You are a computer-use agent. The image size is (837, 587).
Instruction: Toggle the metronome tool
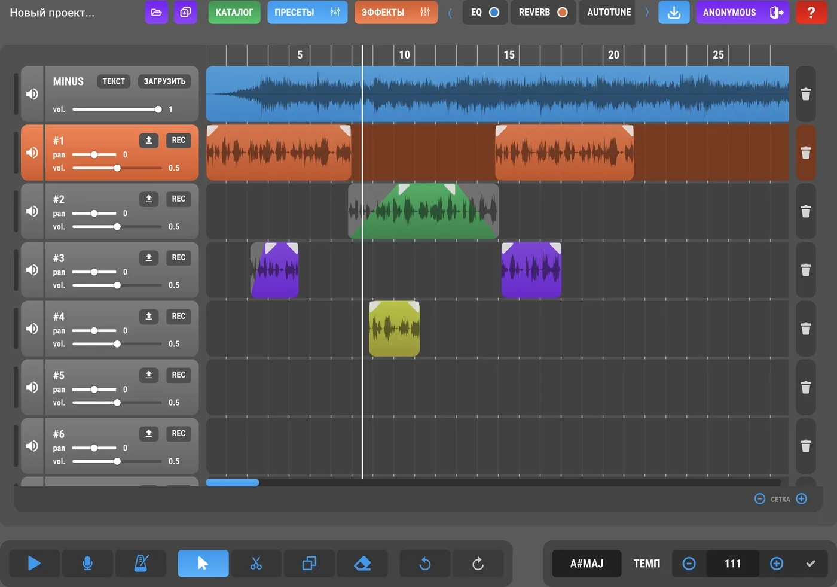click(140, 564)
